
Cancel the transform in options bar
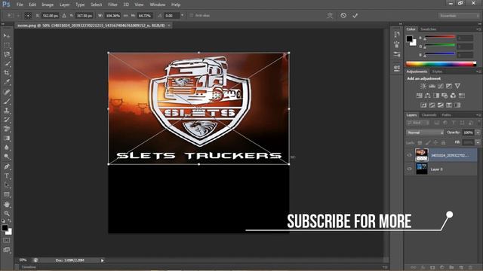pos(343,15)
